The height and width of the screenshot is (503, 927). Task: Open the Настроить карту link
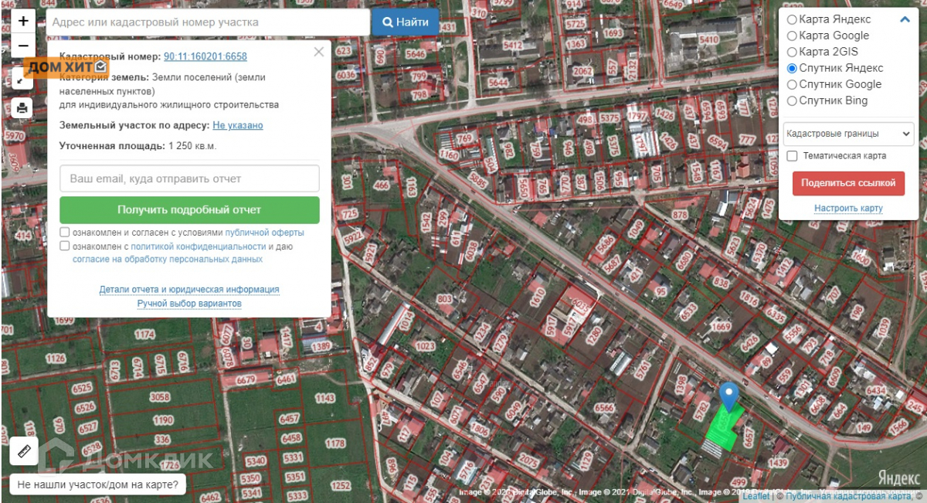point(848,209)
